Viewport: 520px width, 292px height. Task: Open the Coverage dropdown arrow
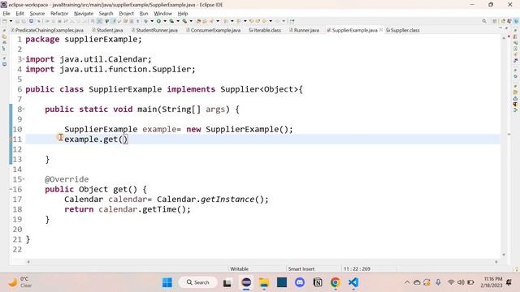(x=178, y=21)
